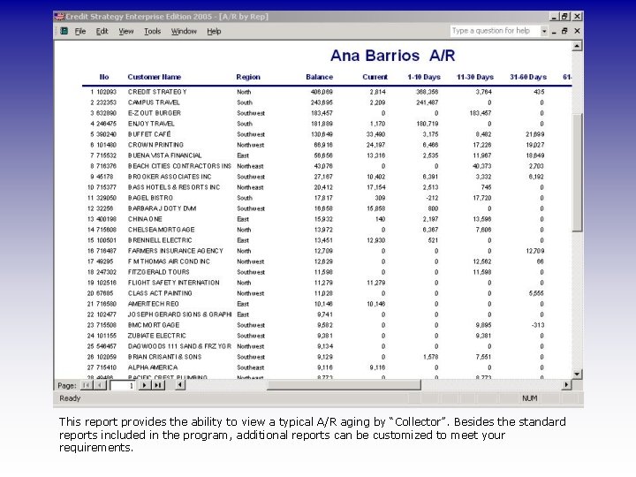Viewport: 636px width, 477px height.
Task: Select the CLASS ACT PAINTING customer name
Action: click(160, 293)
